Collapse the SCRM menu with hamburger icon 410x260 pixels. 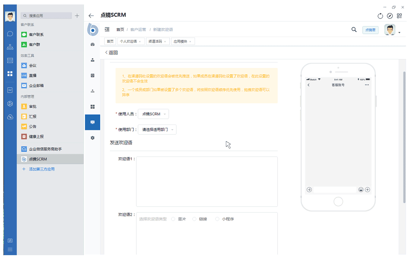[x=107, y=29]
